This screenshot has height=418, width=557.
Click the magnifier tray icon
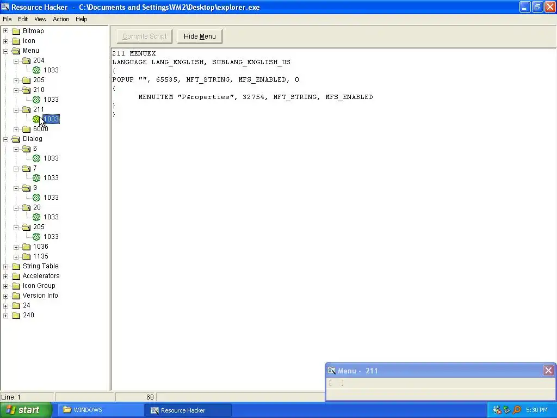(517, 410)
